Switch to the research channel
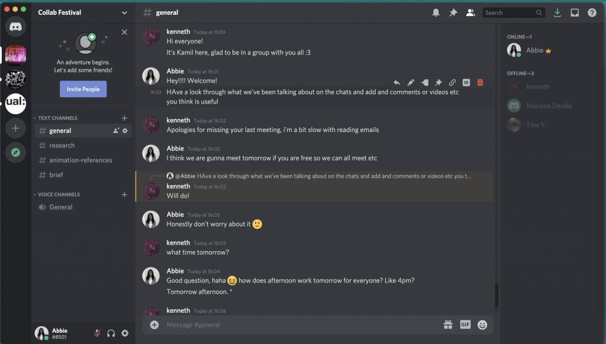The image size is (606, 344). tap(62, 145)
